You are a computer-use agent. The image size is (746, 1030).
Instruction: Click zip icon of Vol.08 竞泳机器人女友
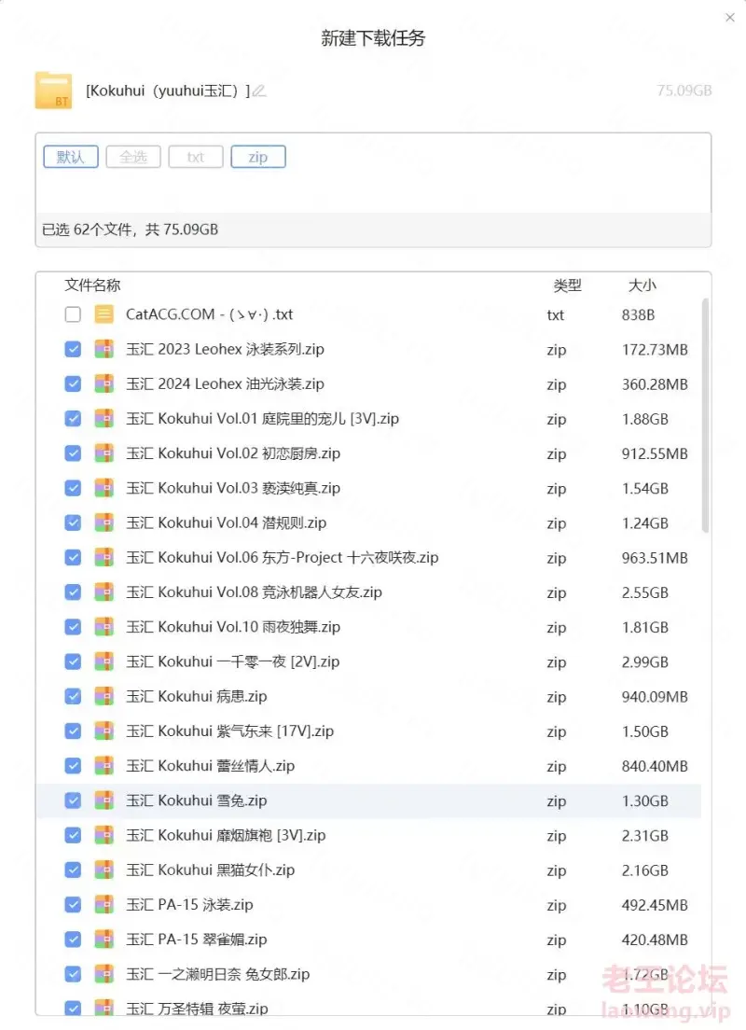pyautogui.click(x=104, y=592)
